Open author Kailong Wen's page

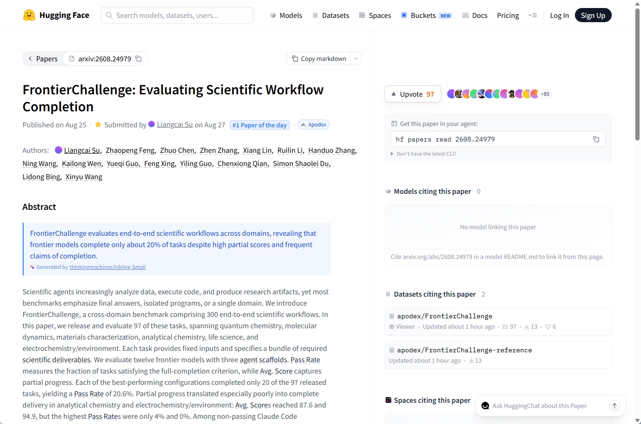[81, 163]
